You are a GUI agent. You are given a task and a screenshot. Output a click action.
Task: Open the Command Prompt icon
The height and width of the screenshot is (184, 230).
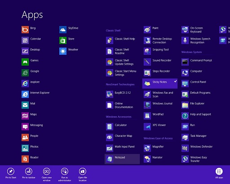(x=185, y=62)
